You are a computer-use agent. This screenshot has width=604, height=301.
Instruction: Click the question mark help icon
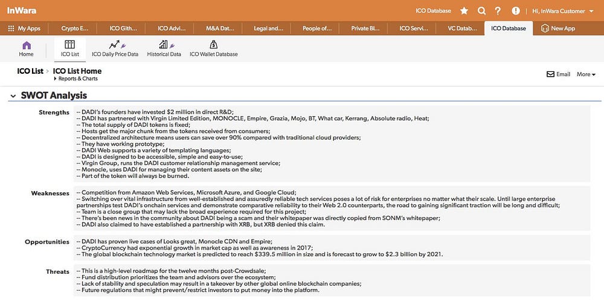click(498, 11)
